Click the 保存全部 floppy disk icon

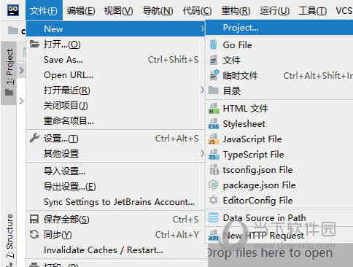point(34,219)
